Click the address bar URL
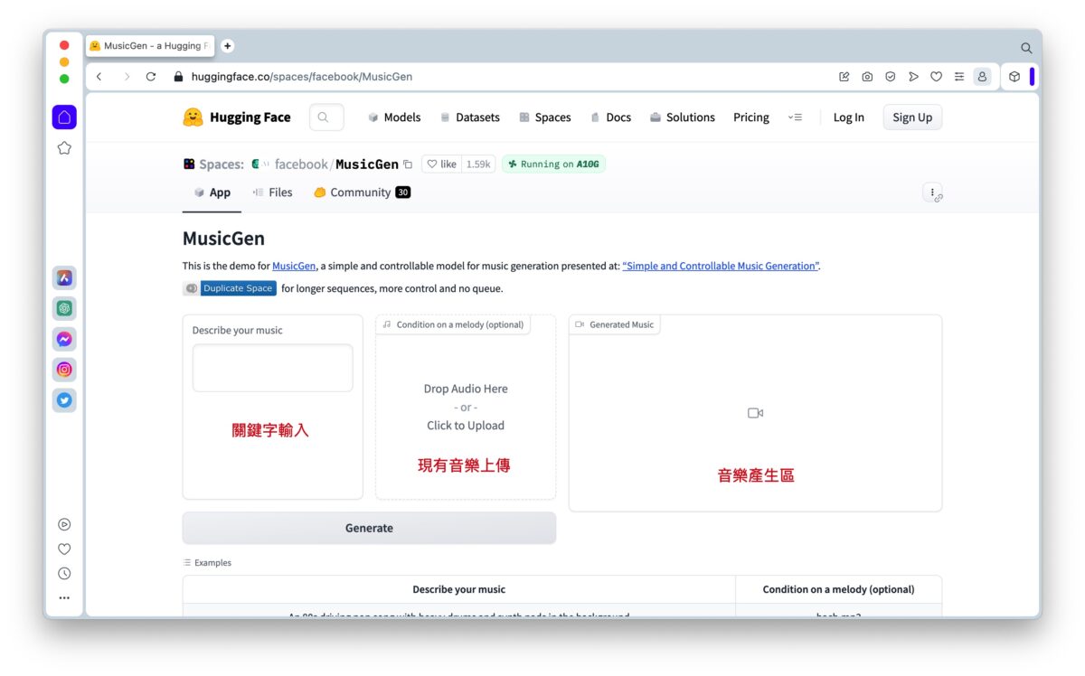 coord(302,77)
